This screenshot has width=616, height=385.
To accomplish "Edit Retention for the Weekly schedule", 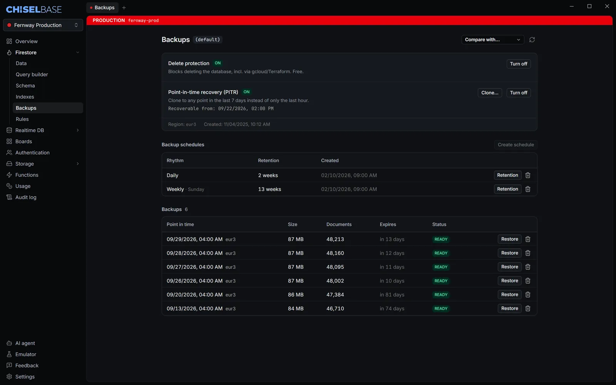I will (507, 189).
